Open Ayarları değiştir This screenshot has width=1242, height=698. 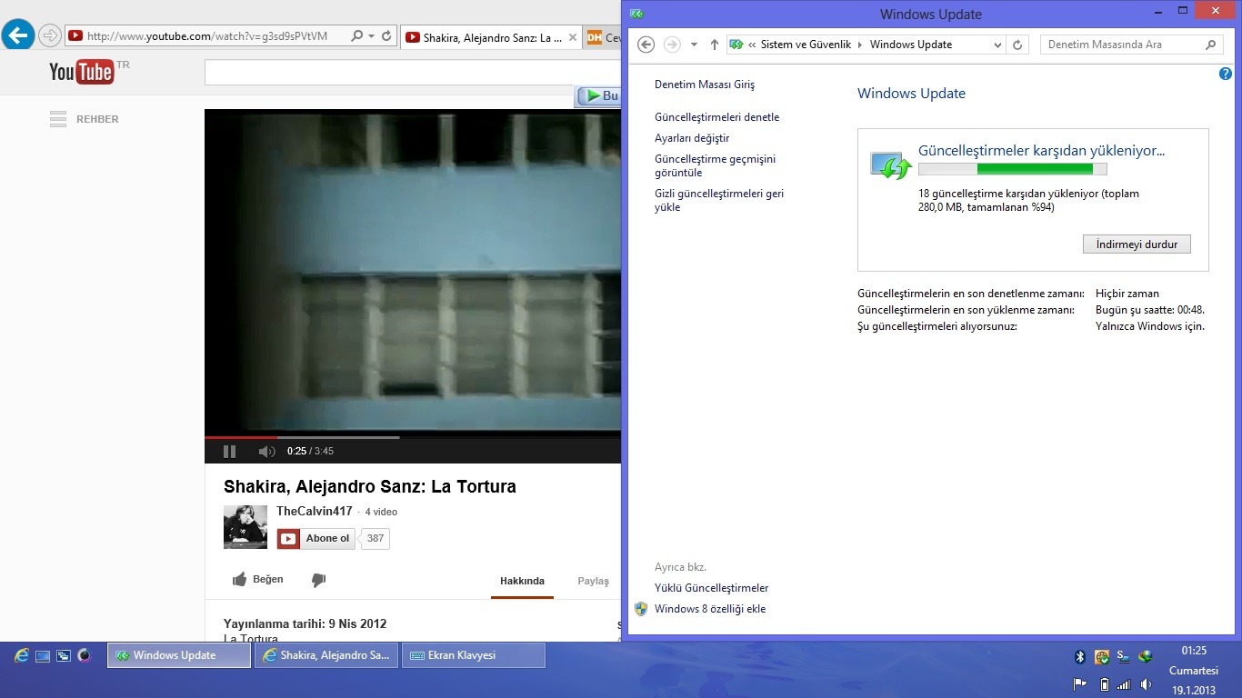click(692, 138)
